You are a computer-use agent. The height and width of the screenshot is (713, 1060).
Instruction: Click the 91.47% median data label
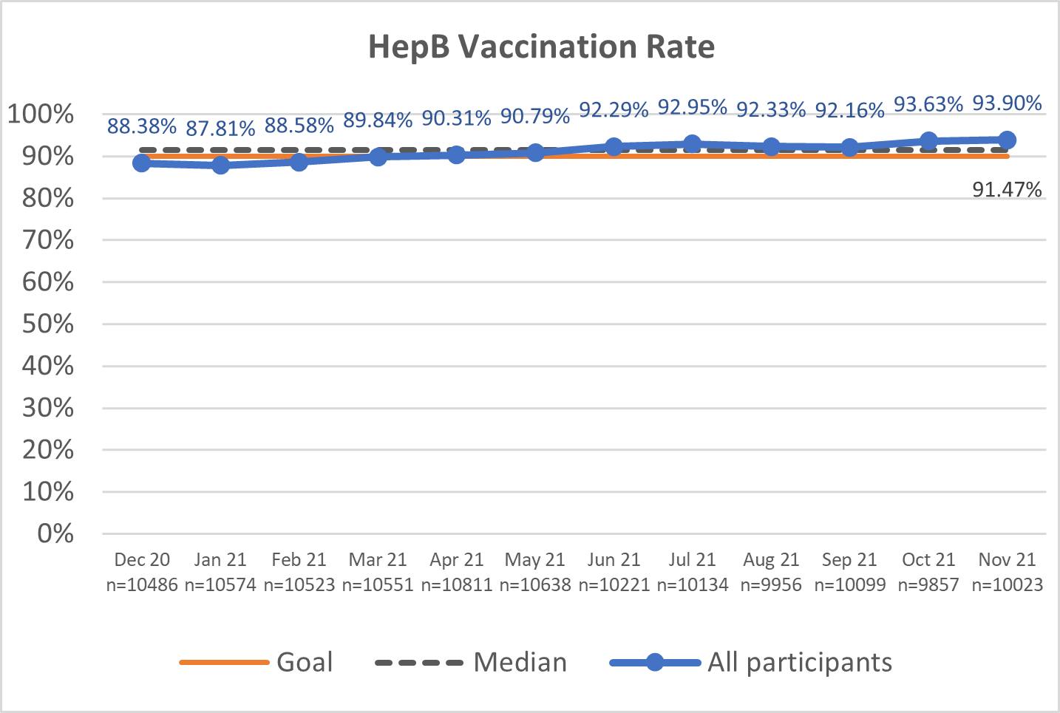point(1007,190)
